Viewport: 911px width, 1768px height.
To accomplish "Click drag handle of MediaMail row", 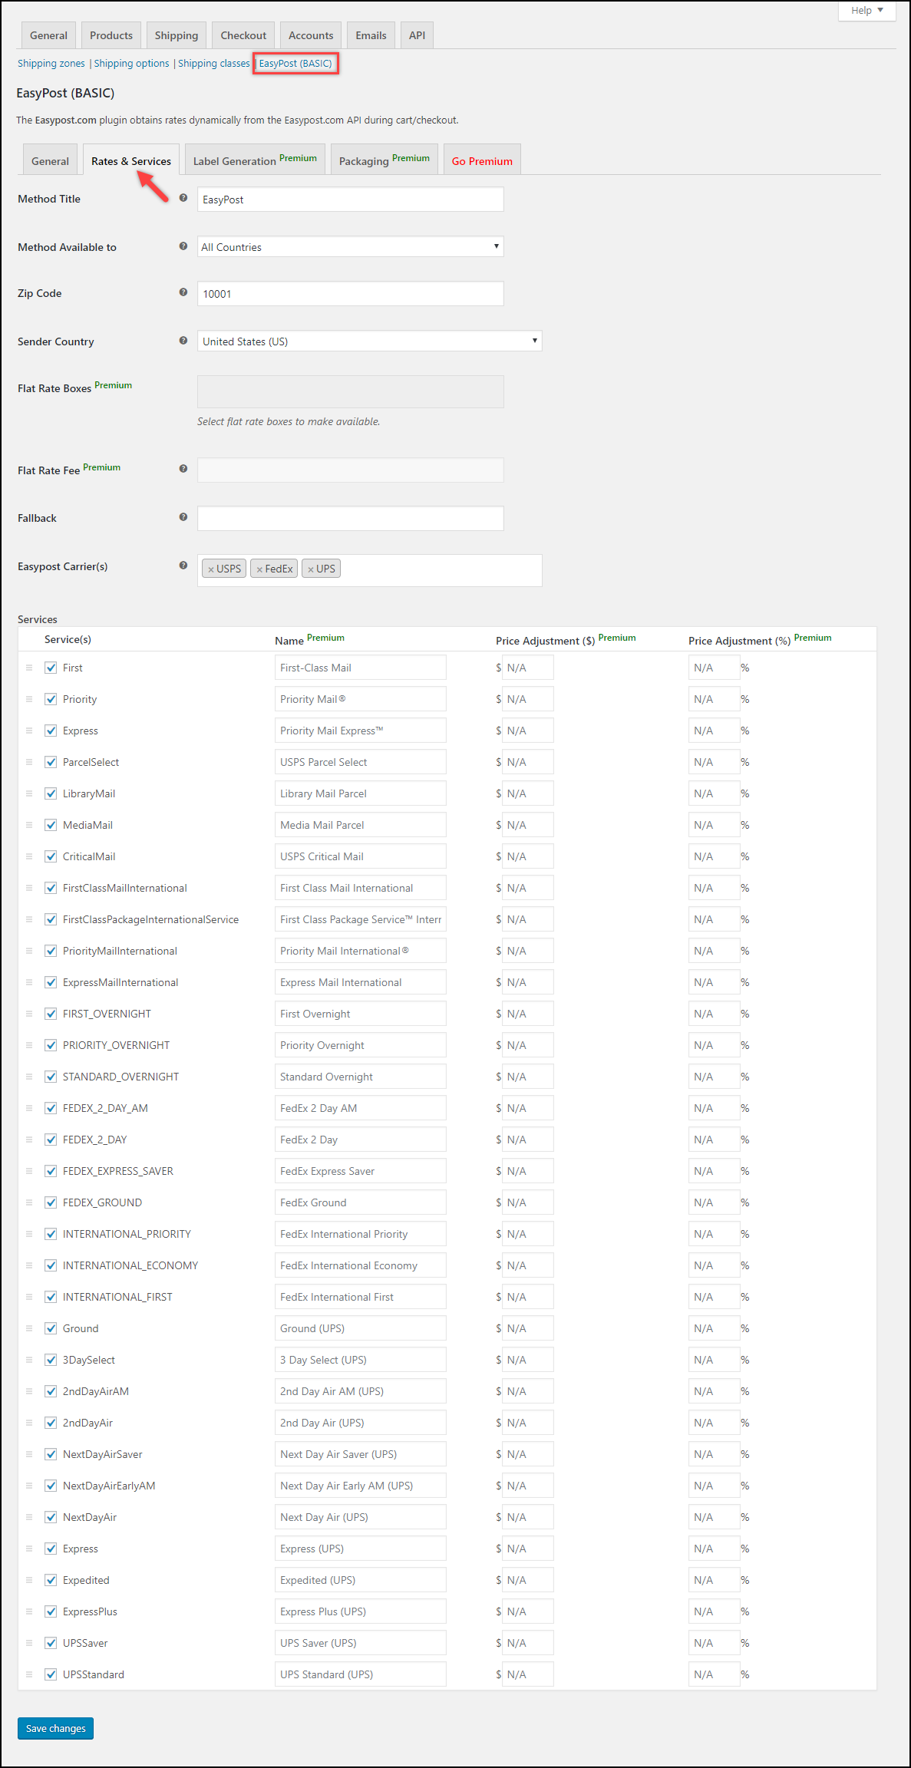I will click(x=29, y=825).
